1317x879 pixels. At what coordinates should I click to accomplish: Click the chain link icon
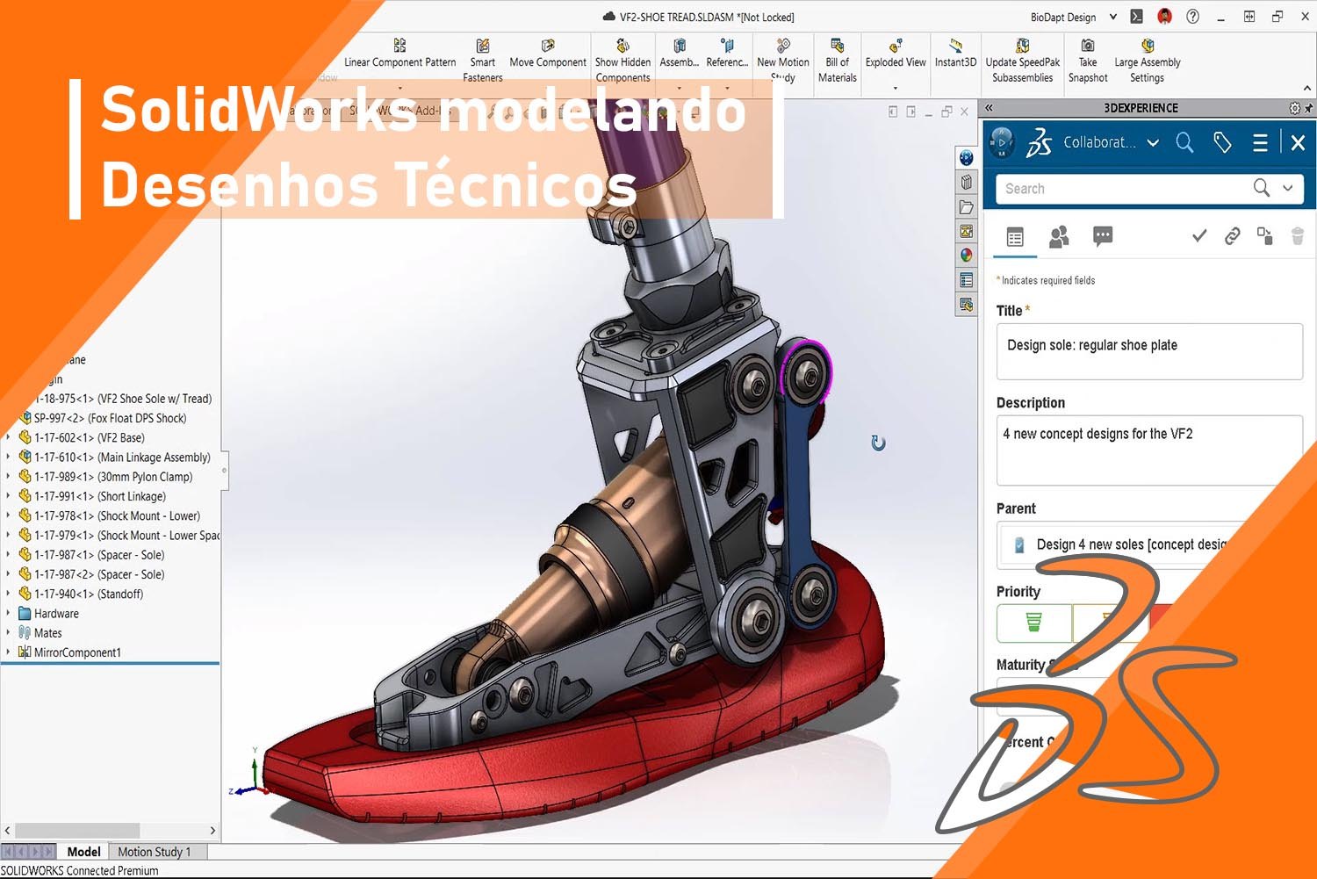(1232, 235)
